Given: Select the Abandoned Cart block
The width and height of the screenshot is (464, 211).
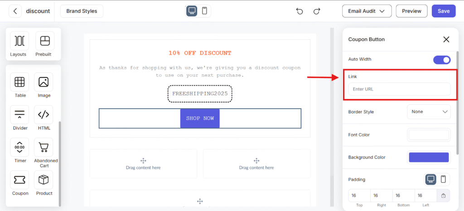Looking at the screenshot, I should pyautogui.click(x=43, y=147).
